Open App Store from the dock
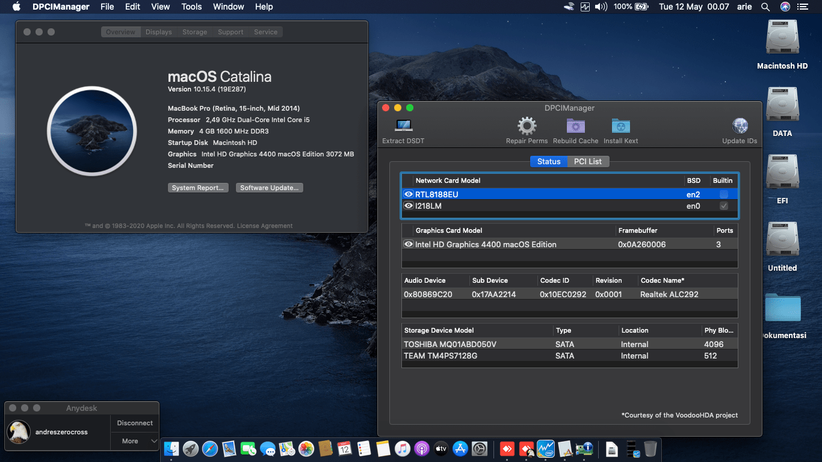The width and height of the screenshot is (822, 462). tap(460, 448)
